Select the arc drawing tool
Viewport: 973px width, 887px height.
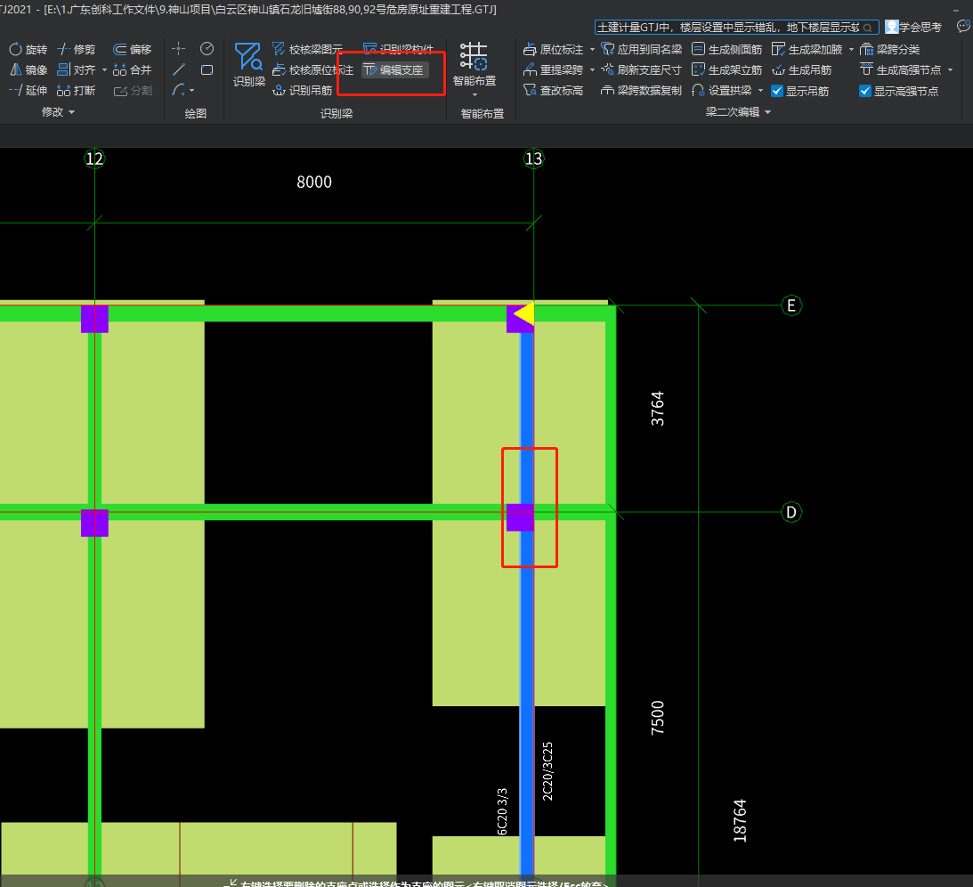pos(178,90)
